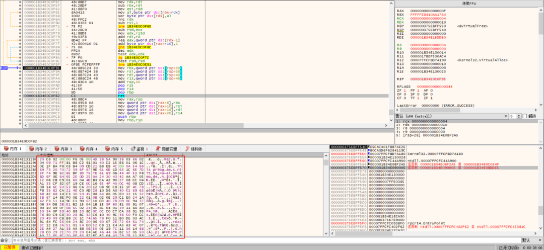
Task: Toggle the AF flag value
Action: point(432,90)
